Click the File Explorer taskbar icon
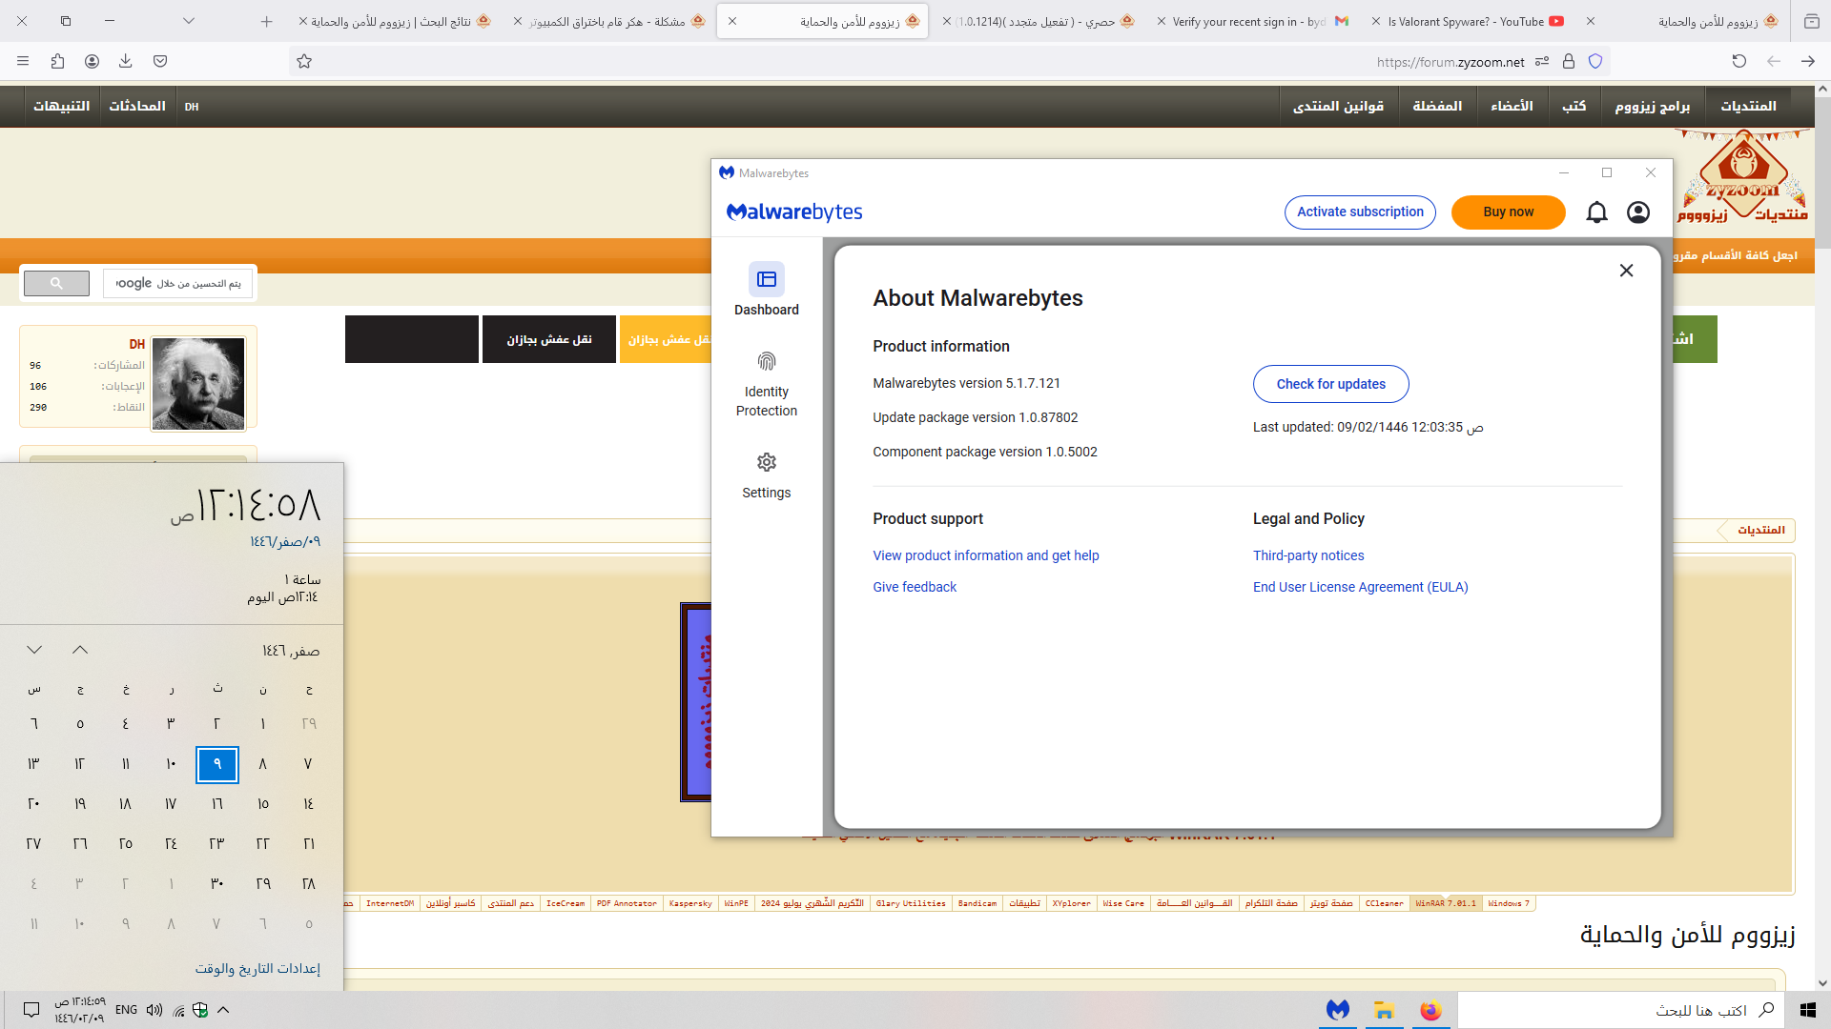 pos(1384,1010)
